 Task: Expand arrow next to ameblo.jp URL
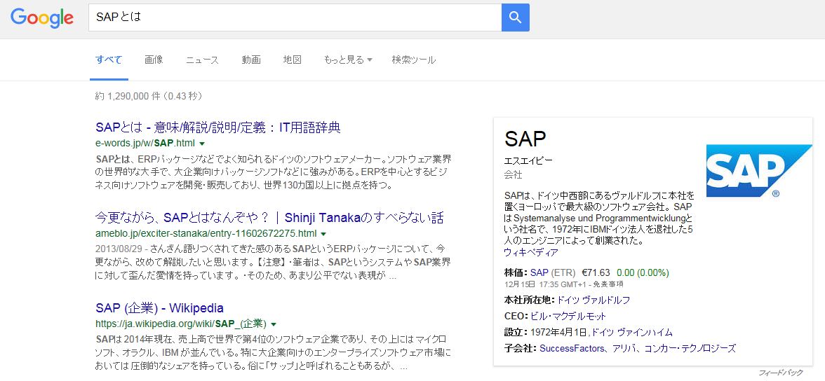click(x=323, y=234)
